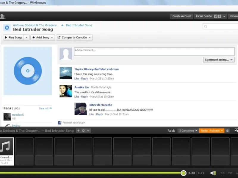Open the Comment using... dropdown
The width and height of the screenshot is (238, 178).
(219, 60)
